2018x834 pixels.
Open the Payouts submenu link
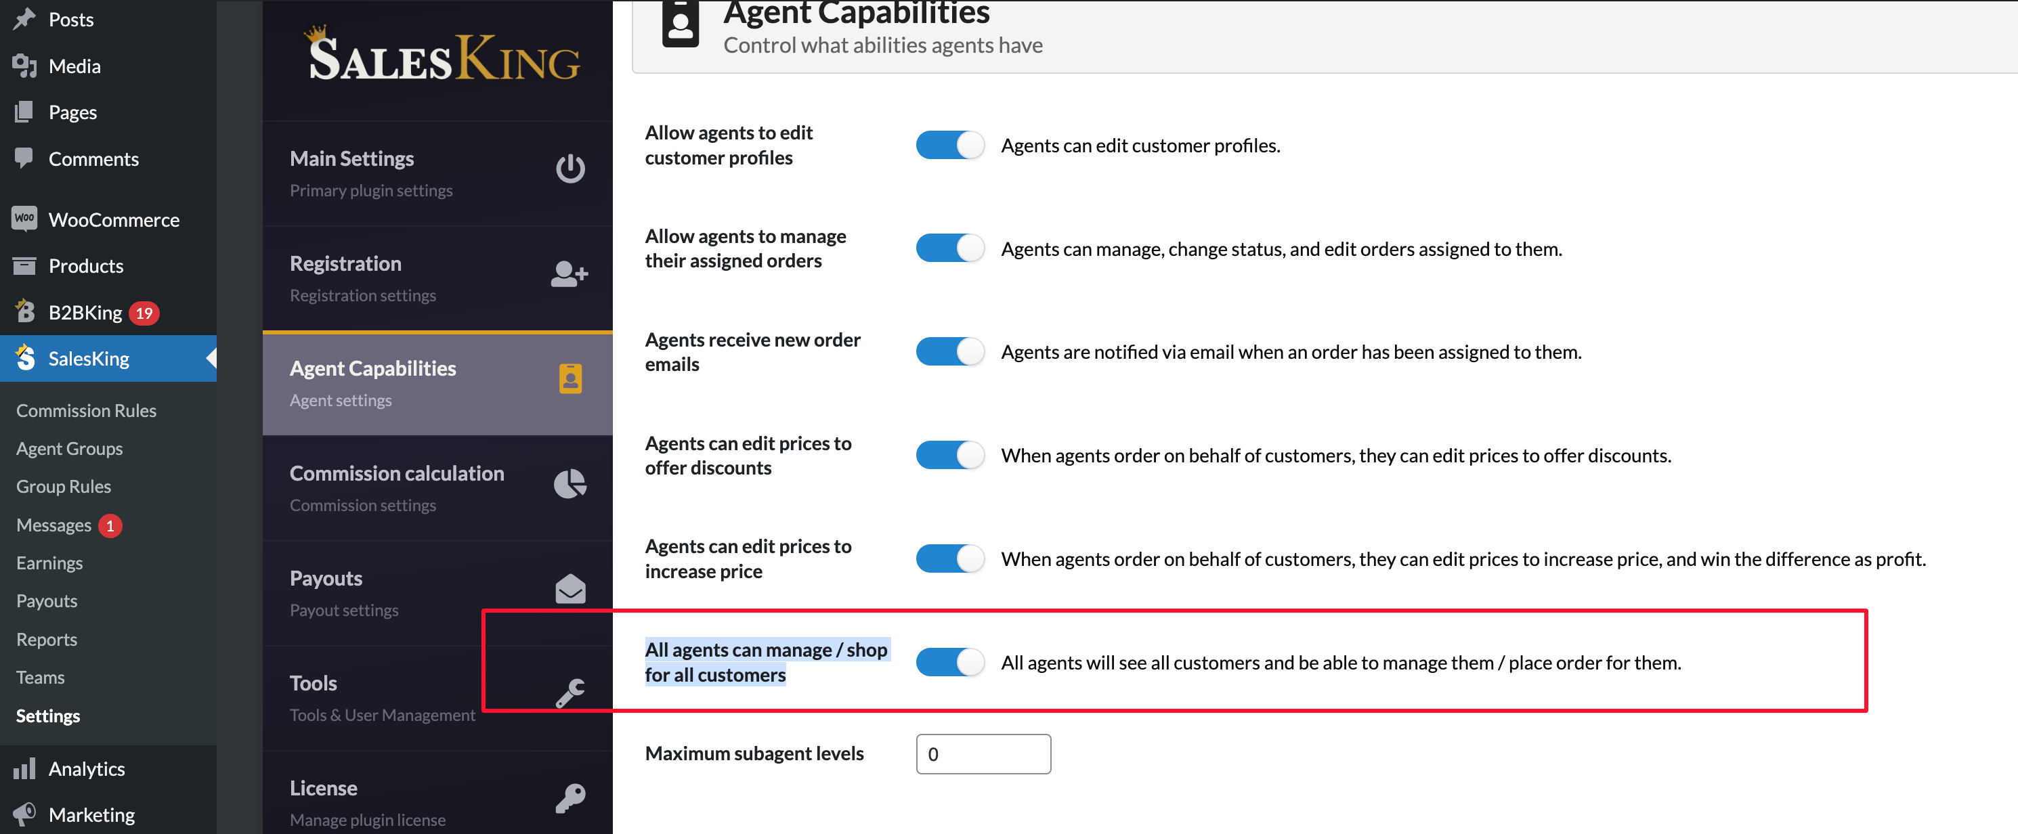tap(47, 600)
